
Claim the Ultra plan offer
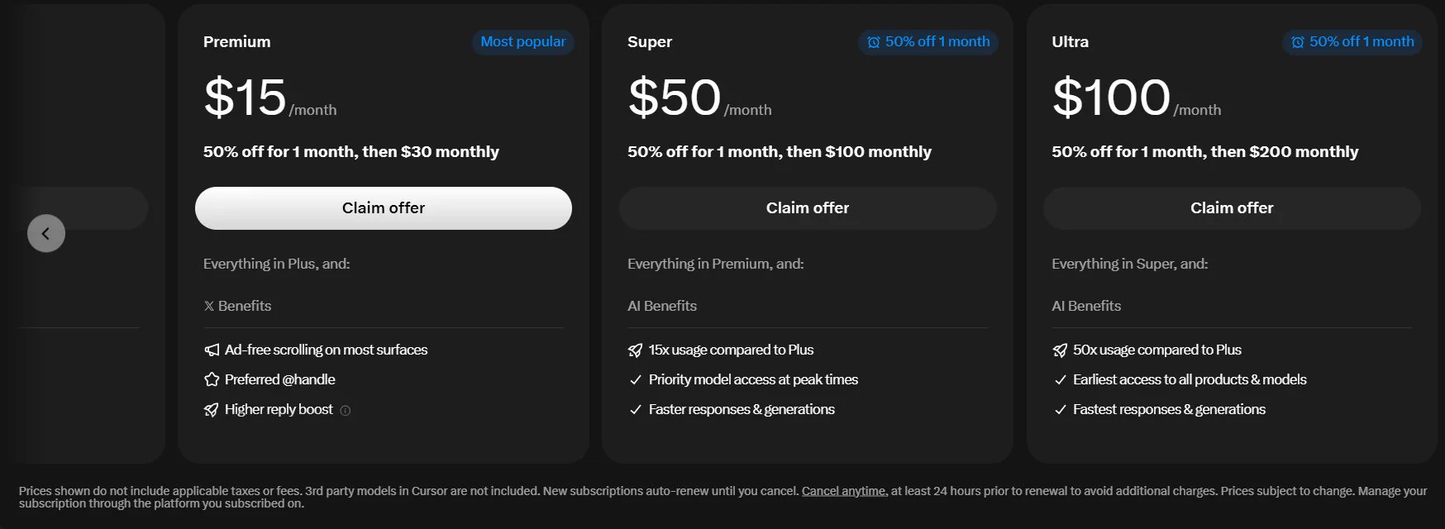point(1232,208)
